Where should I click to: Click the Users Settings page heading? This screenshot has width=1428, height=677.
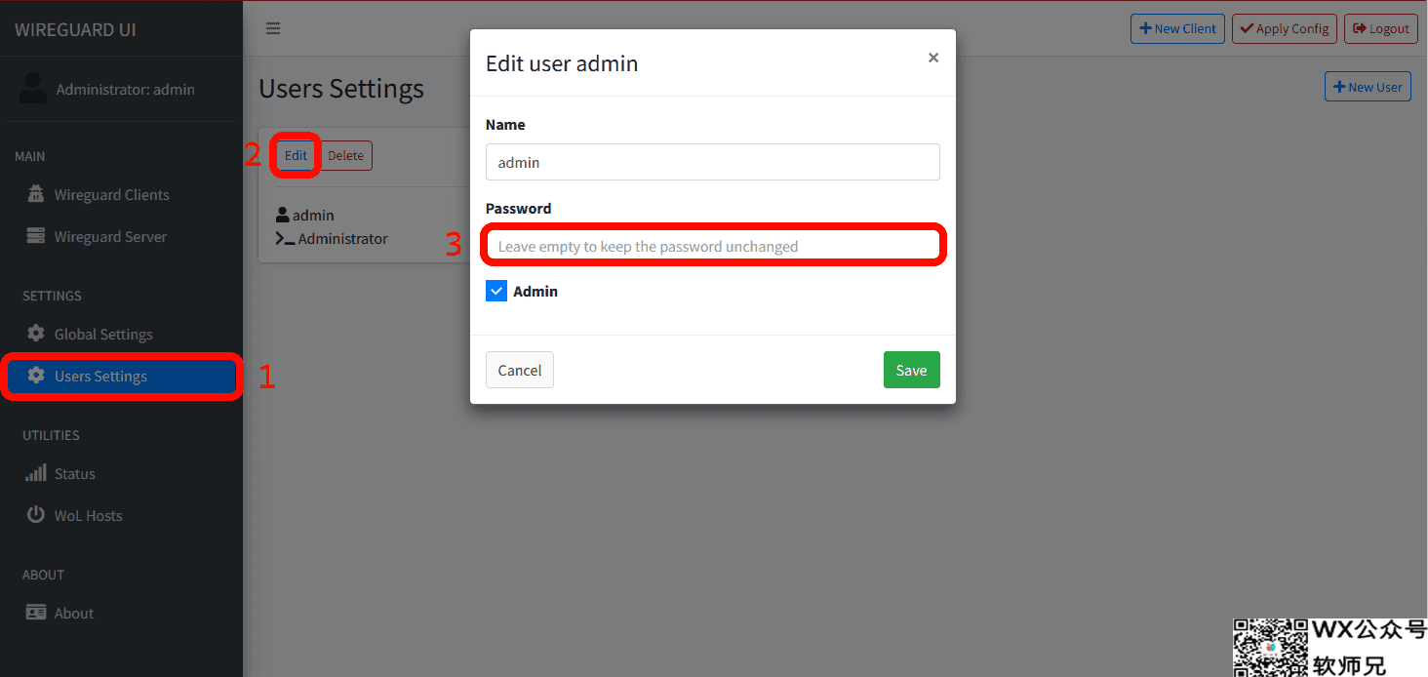pyautogui.click(x=341, y=88)
